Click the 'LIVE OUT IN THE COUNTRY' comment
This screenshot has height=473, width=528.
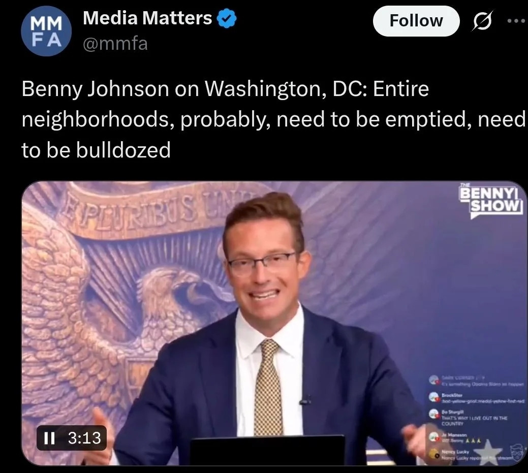(x=474, y=418)
